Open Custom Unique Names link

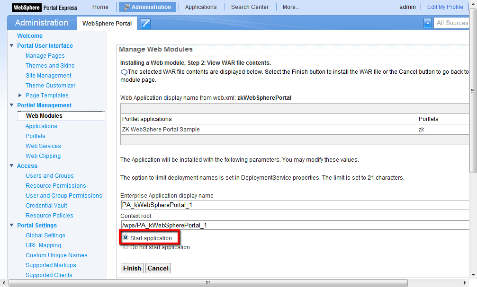56,255
